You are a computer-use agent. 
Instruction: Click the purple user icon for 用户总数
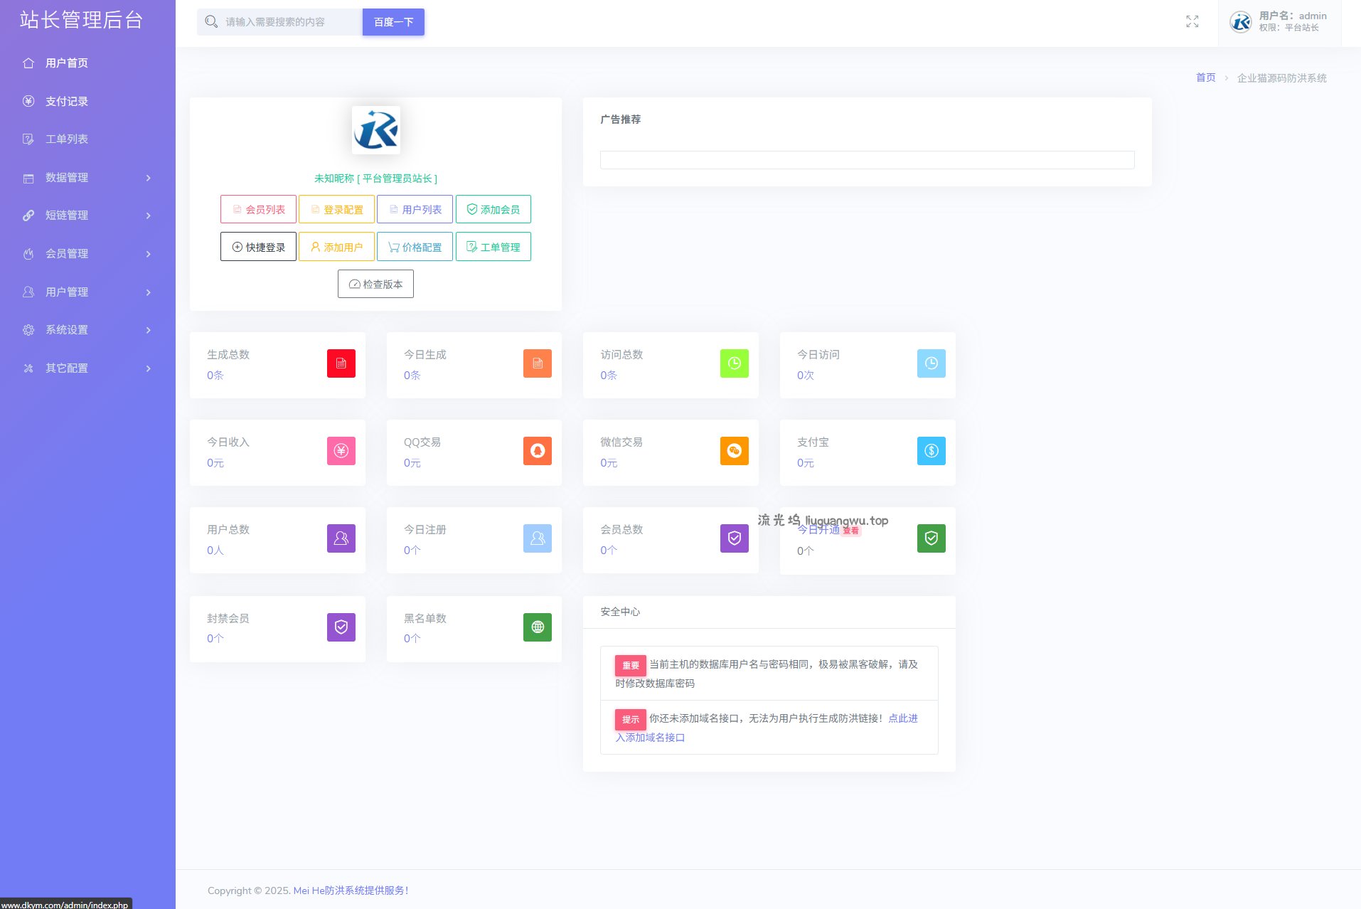pyautogui.click(x=341, y=538)
